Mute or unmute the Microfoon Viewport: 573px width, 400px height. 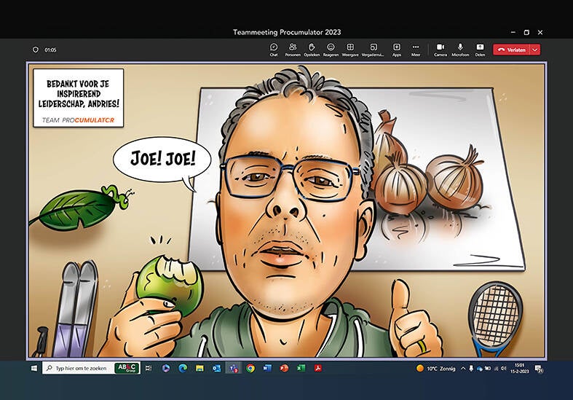click(460, 49)
